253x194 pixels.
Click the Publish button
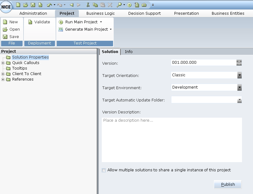(x=228, y=184)
